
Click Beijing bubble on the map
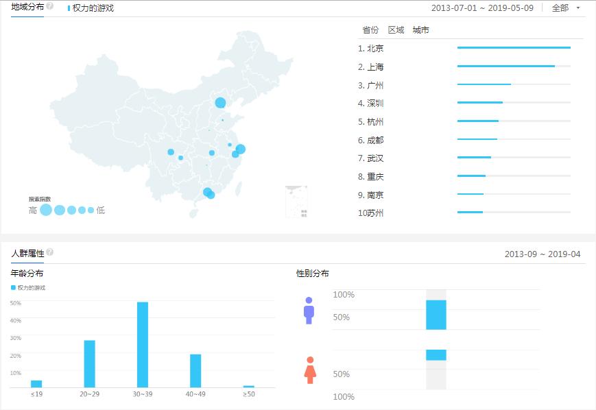(220, 103)
